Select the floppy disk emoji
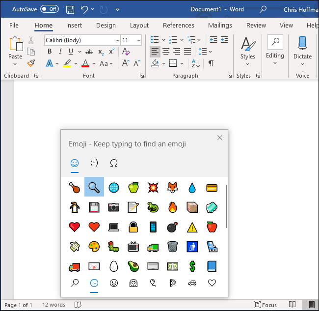319x311 pixels. (94, 207)
